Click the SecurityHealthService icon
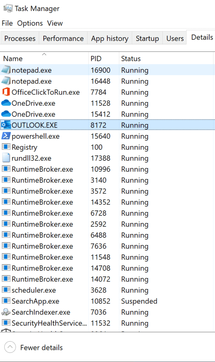This screenshot has width=215, height=362. pos(6,323)
